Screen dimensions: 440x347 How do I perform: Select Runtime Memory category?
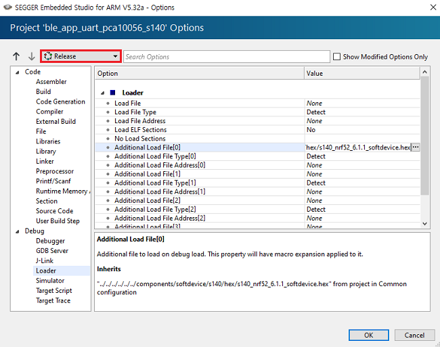pyautogui.click(x=62, y=191)
